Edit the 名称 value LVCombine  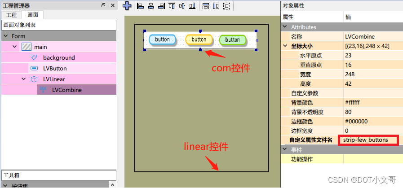[373, 36]
